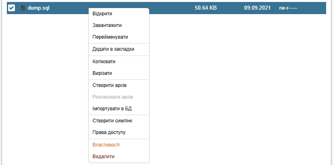Choose Завантажити in the context menu
The image size is (333, 165).
click(x=107, y=25)
